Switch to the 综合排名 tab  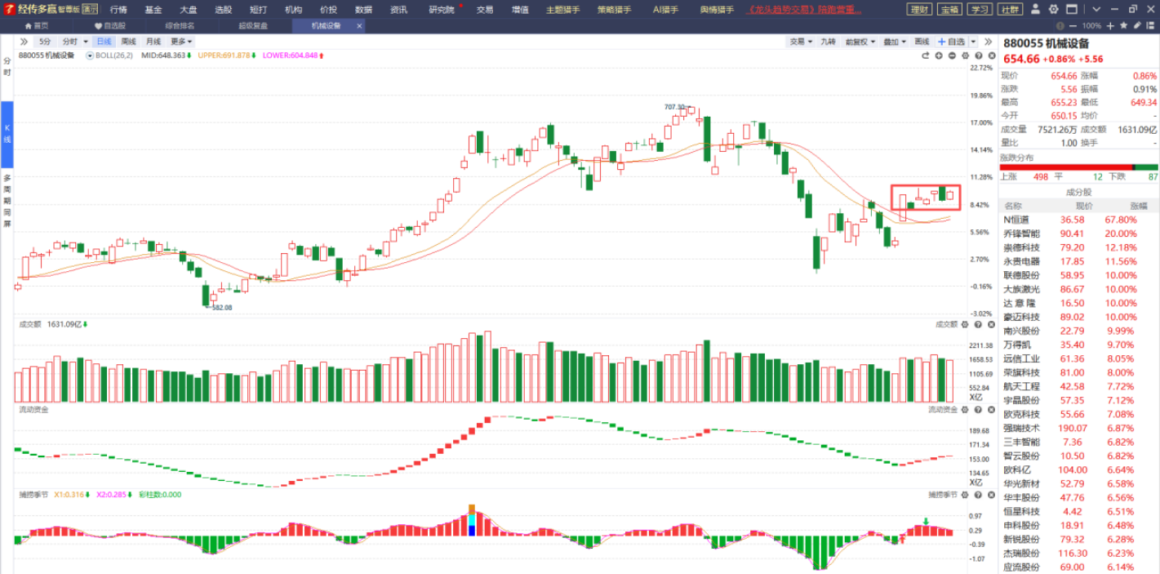pos(180,25)
